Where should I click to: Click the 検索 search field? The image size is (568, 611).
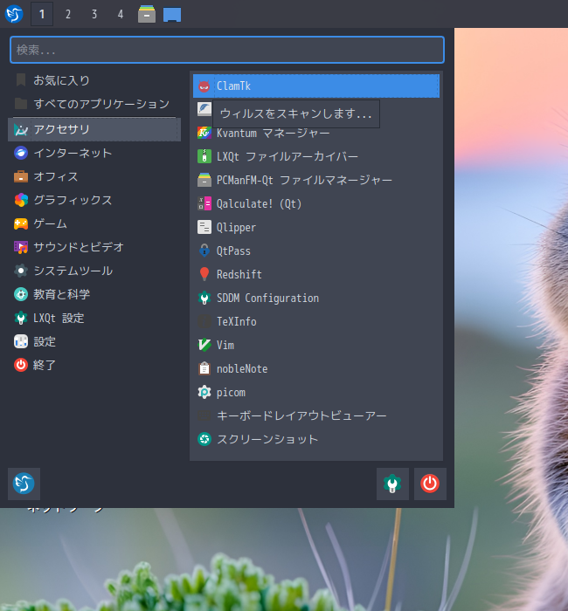(227, 50)
